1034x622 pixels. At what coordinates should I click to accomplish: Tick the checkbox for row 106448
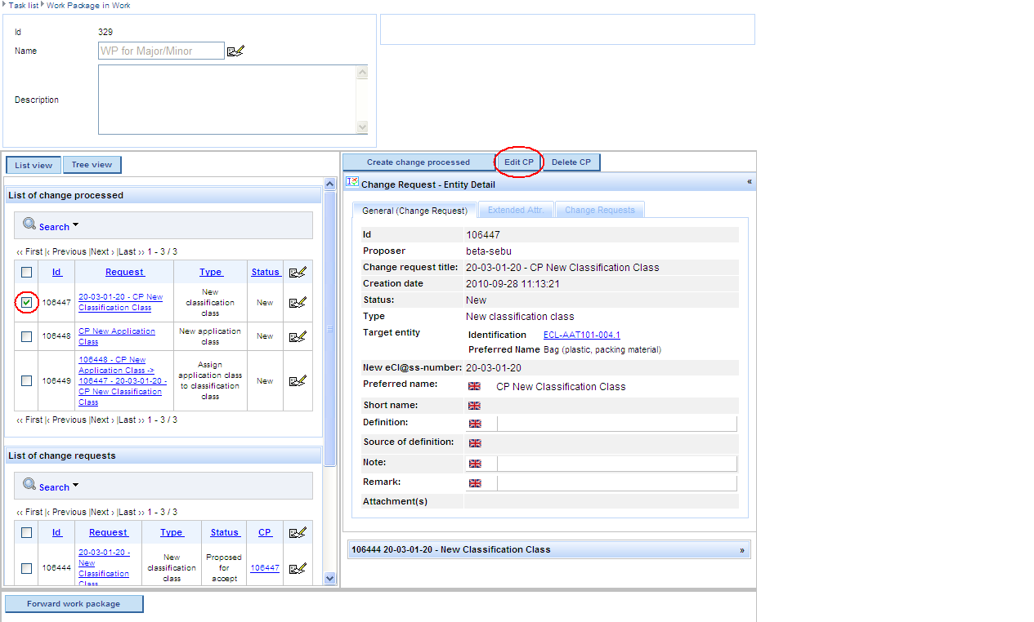click(27, 336)
